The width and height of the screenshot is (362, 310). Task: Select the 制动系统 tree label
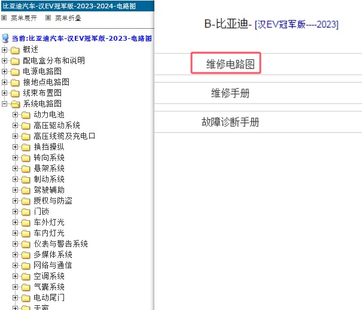tap(49, 180)
